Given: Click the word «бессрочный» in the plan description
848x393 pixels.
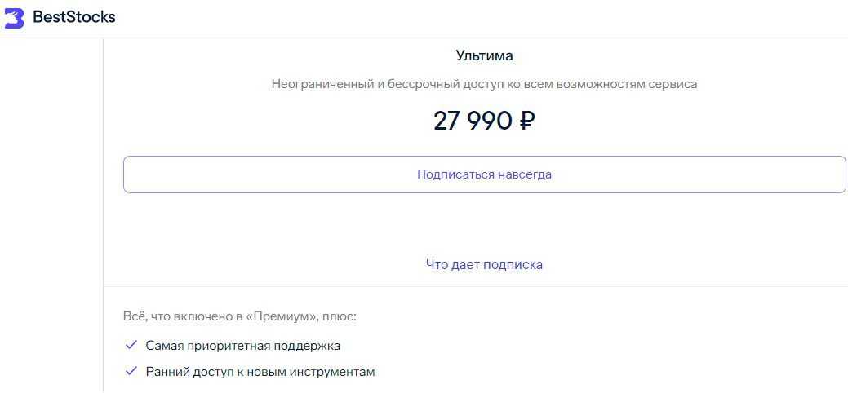Looking at the screenshot, I should (416, 84).
